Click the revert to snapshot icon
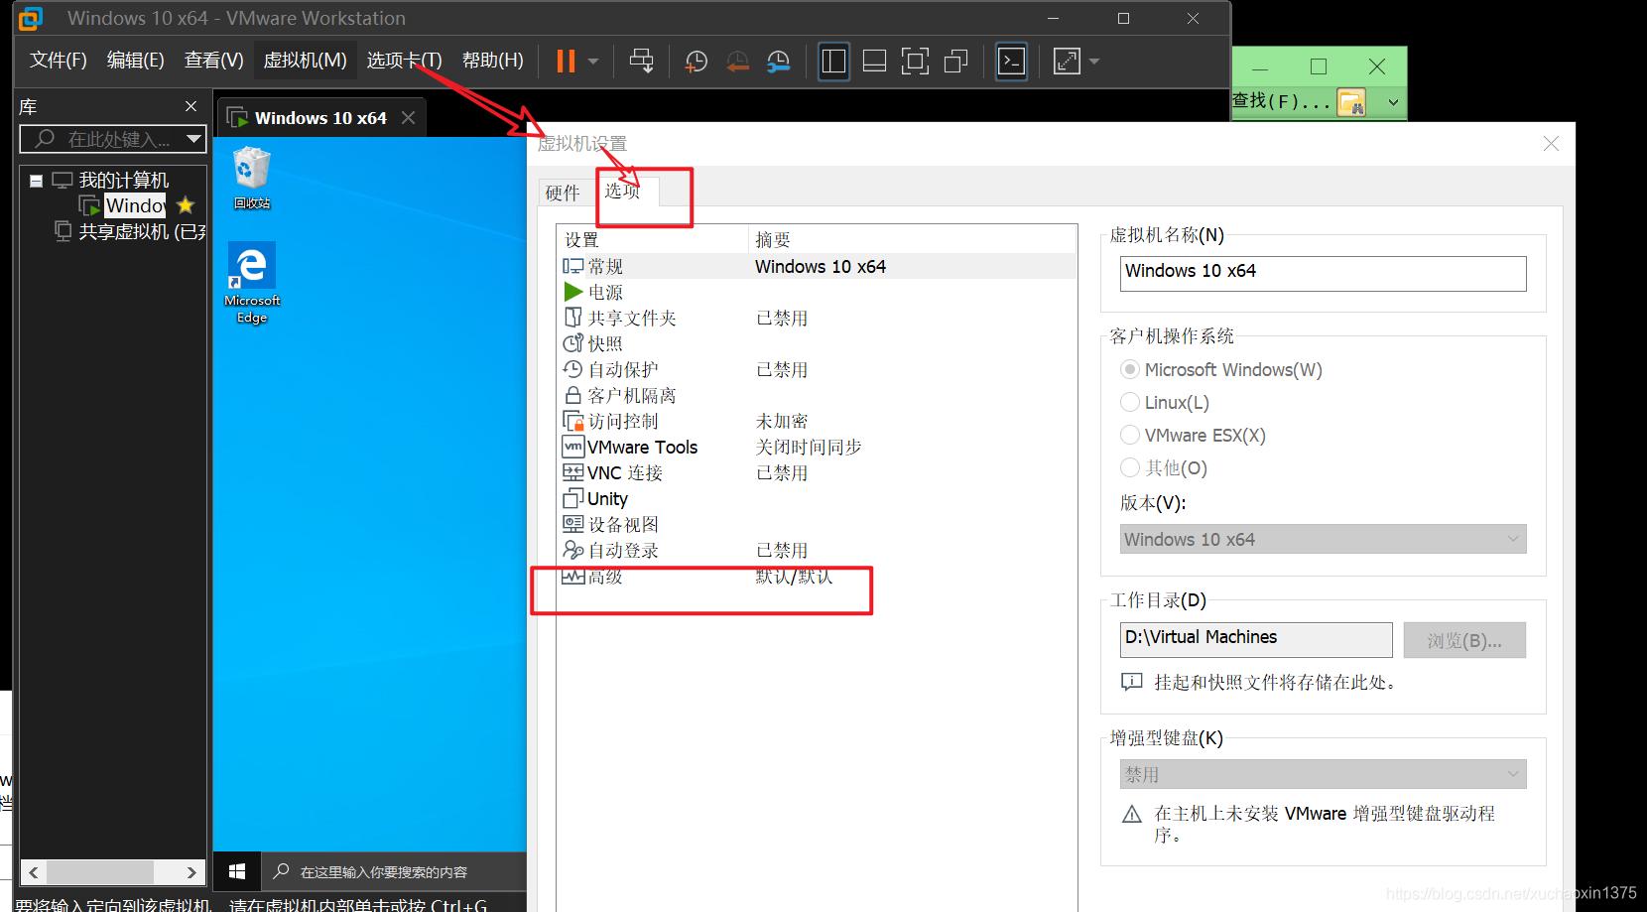The width and height of the screenshot is (1647, 912). coord(738,62)
